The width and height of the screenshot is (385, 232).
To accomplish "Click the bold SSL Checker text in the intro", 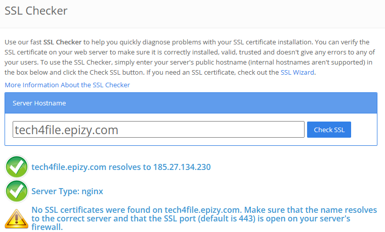I will [x=62, y=42].
